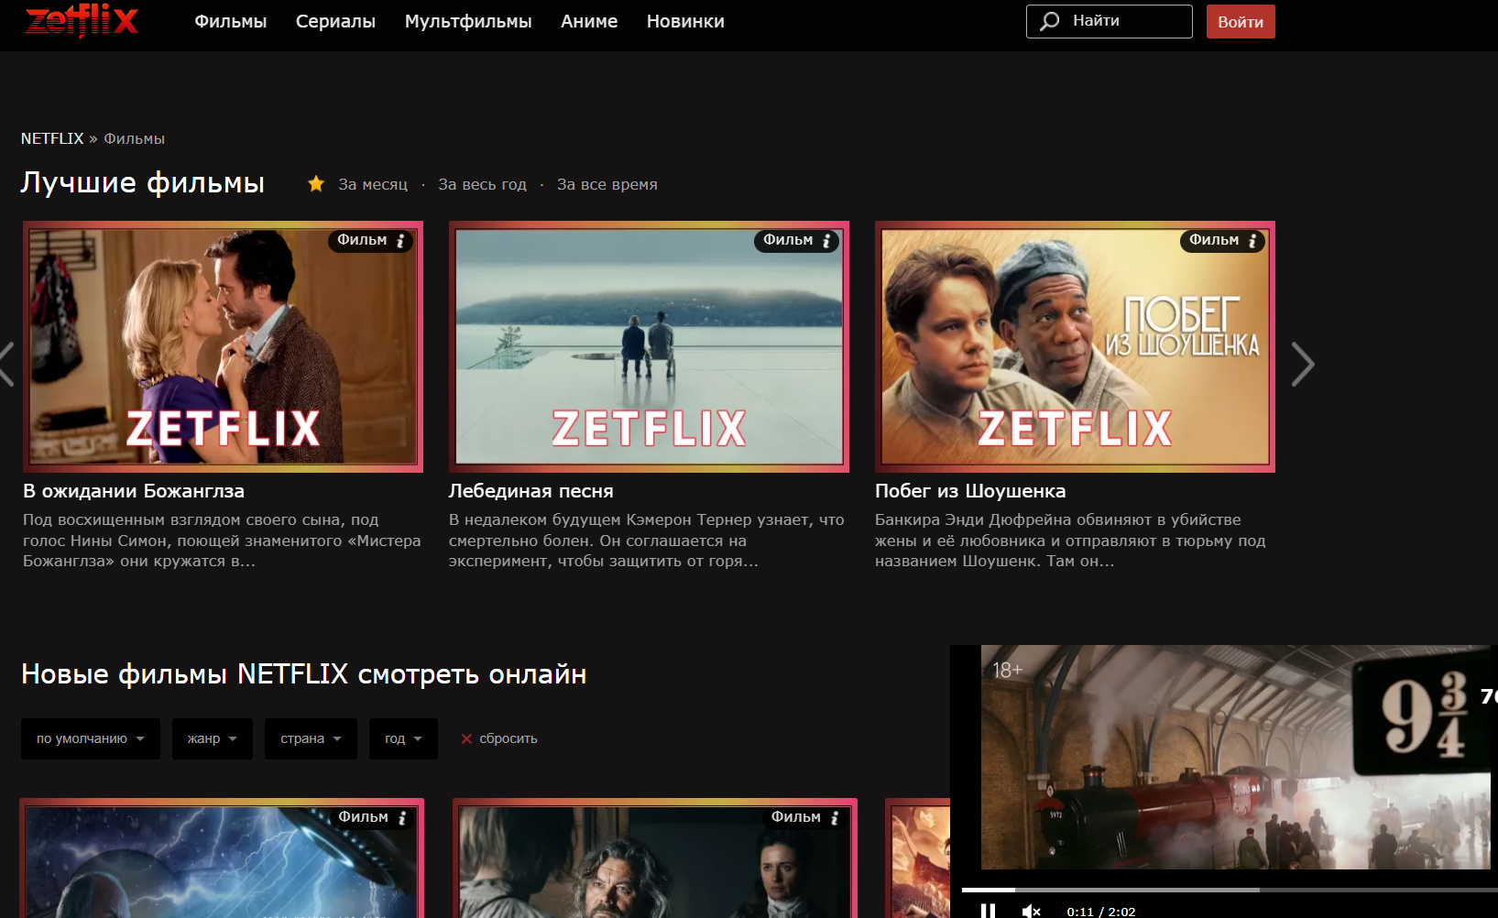Click info icon on Лебединая песня card

[826, 241]
